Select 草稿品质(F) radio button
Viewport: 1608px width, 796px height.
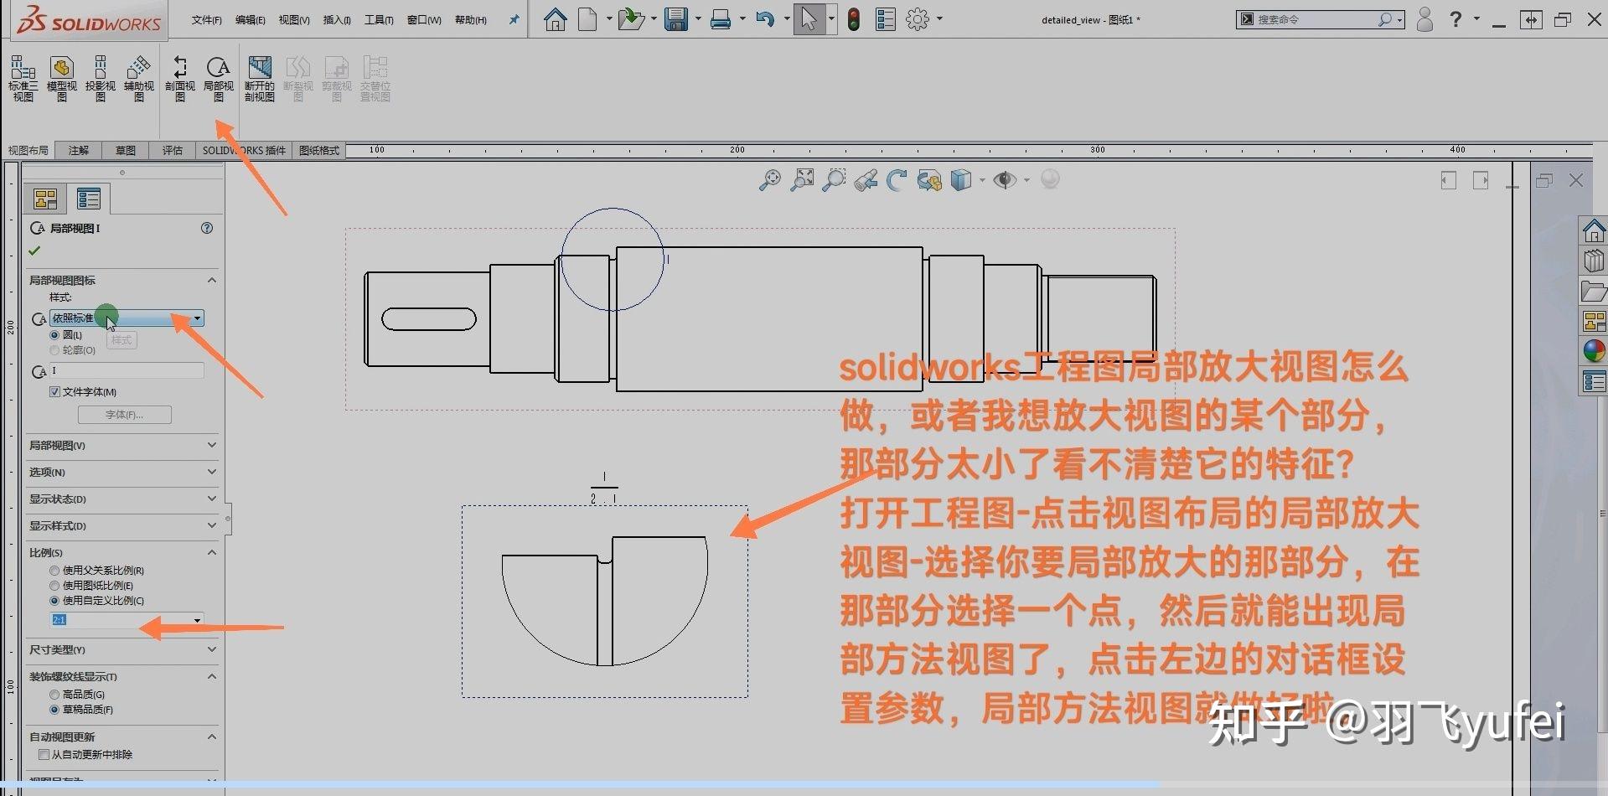click(54, 709)
